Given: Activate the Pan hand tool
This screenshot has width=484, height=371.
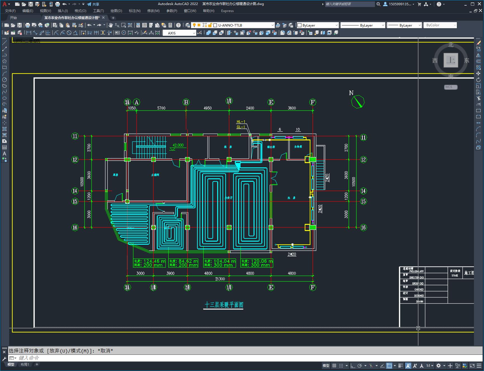Looking at the screenshot, I should click(x=111, y=25).
